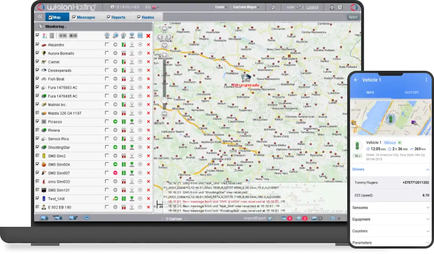This screenshot has height=254, width=434.
Task: Click the Import/Export icon in bottom bar
Action: [x=270, y=218]
